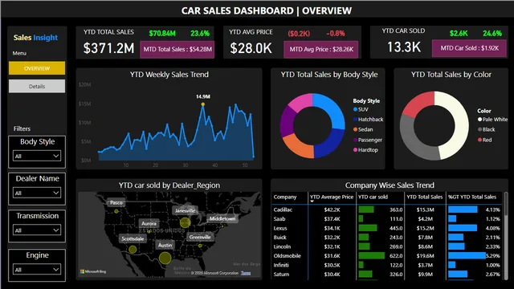The image size is (514, 289).
Task: Click the MTD Total Sales card
Action: point(177,50)
